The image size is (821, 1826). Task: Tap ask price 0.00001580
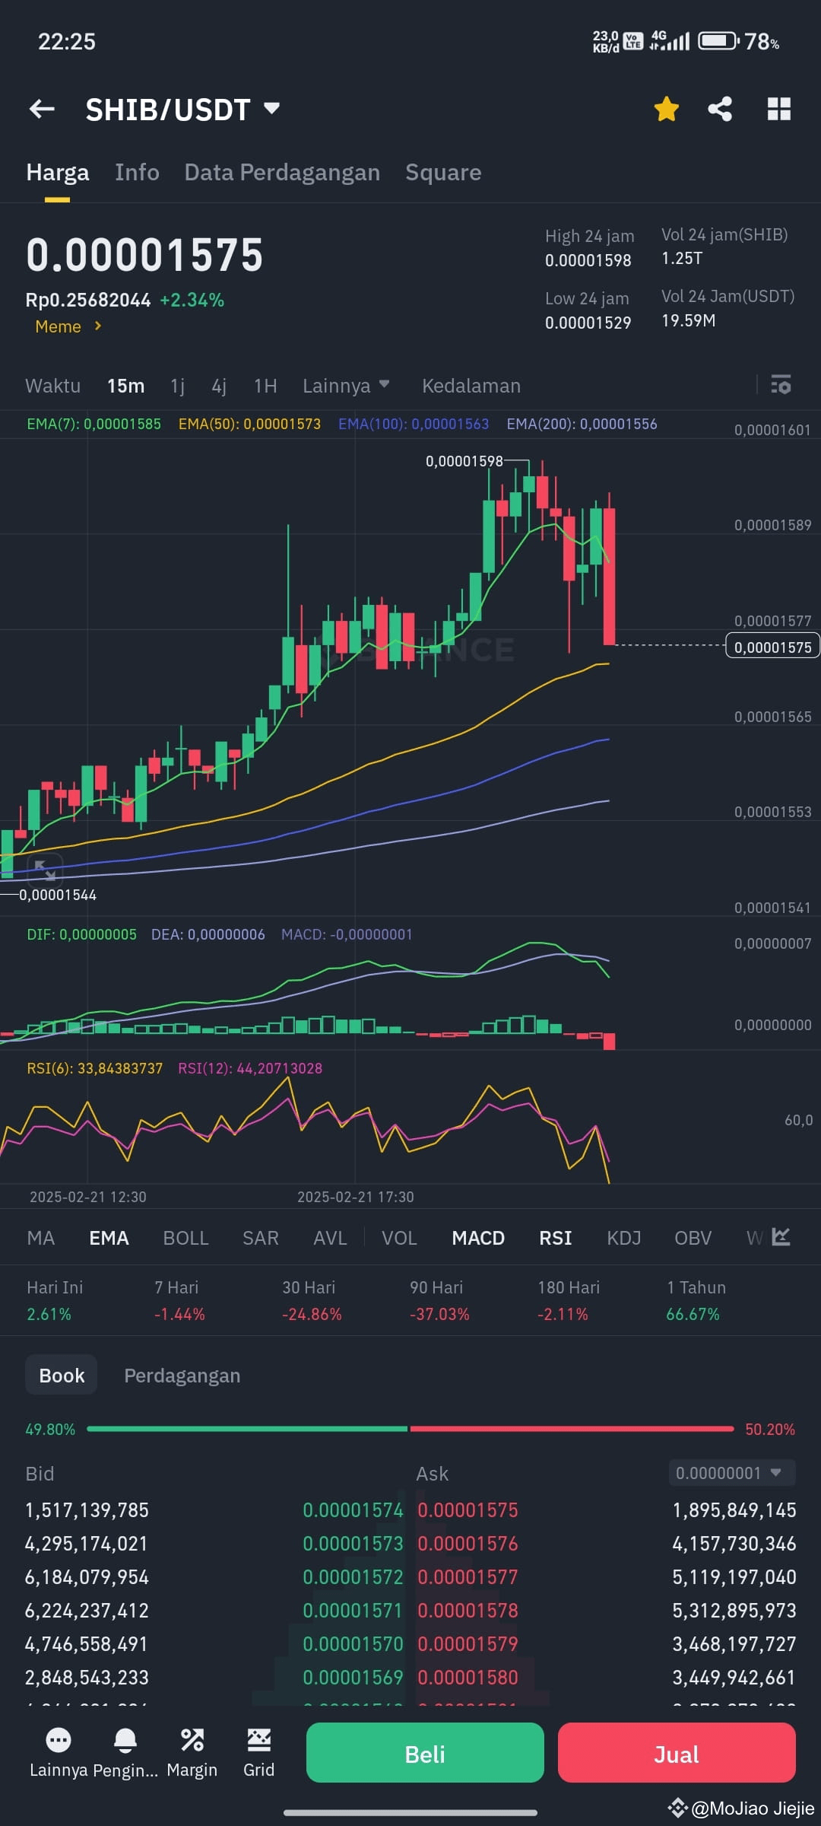coord(468,1678)
